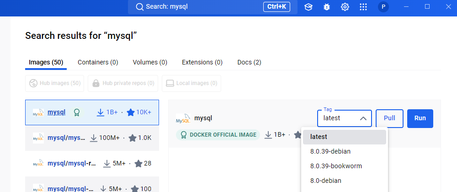Click the download icon beside first 5M+
Screen dimensions: 457x192
(x=107, y=164)
